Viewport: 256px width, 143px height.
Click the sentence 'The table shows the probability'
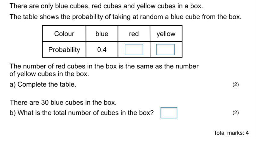125,17
